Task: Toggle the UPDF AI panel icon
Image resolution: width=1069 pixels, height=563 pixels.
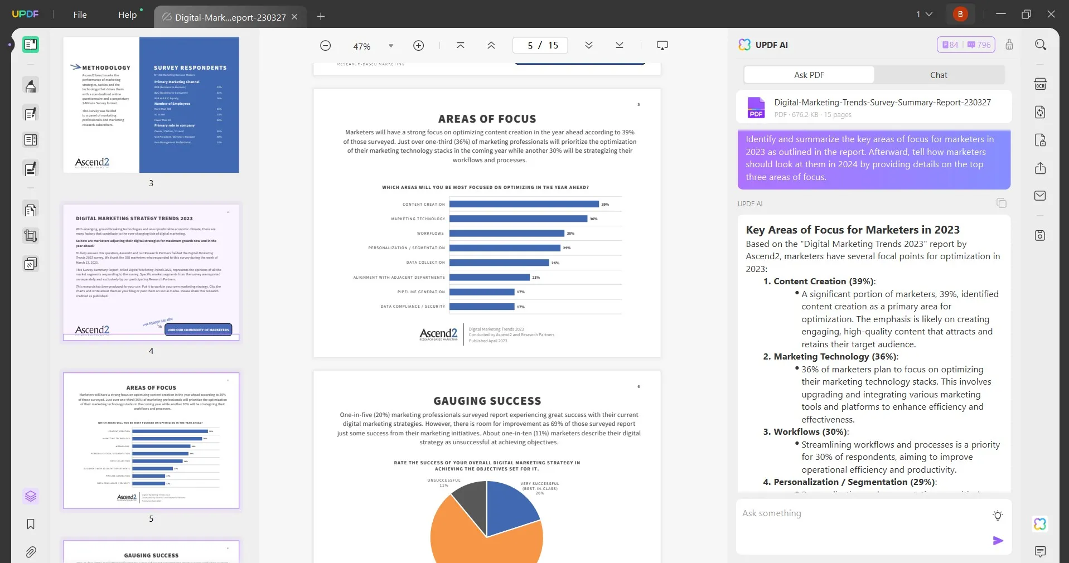Action: click(x=1040, y=524)
